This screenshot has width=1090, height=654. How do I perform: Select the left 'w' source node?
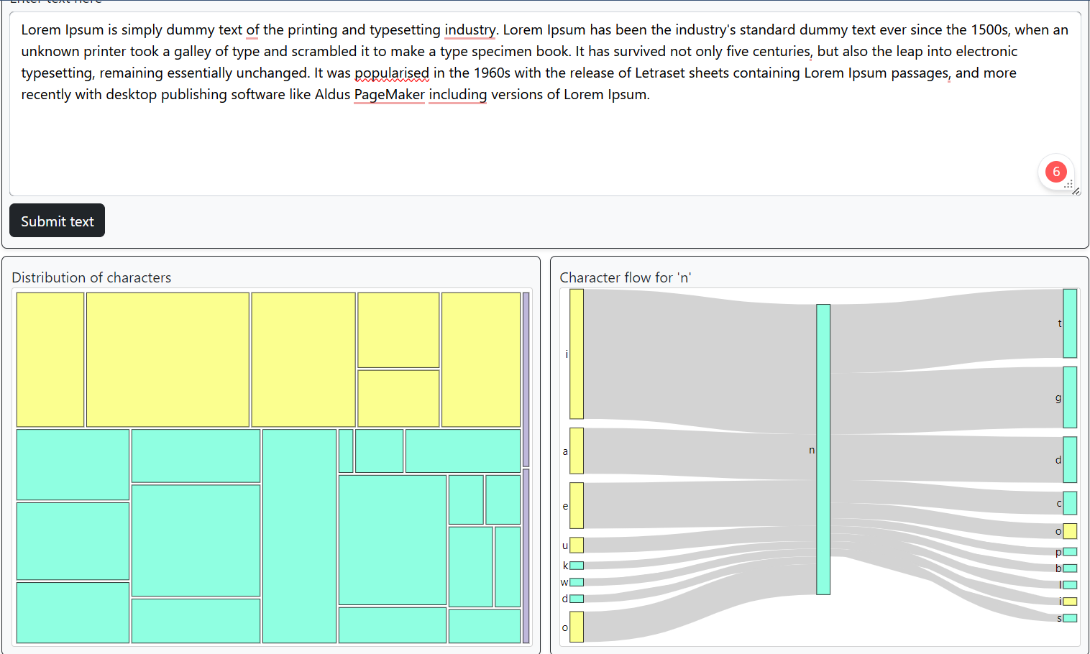click(576, 582)
